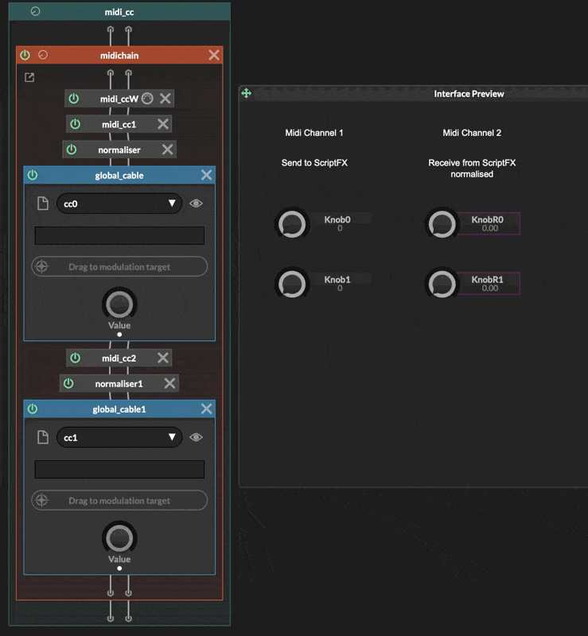Click the clock icon in midichain header
Screen dimensions: 588x636
coord(43,55)
